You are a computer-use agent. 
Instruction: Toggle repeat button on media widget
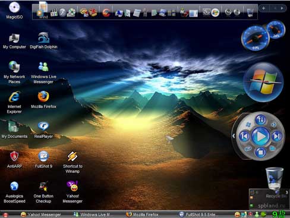pos(247,149)
